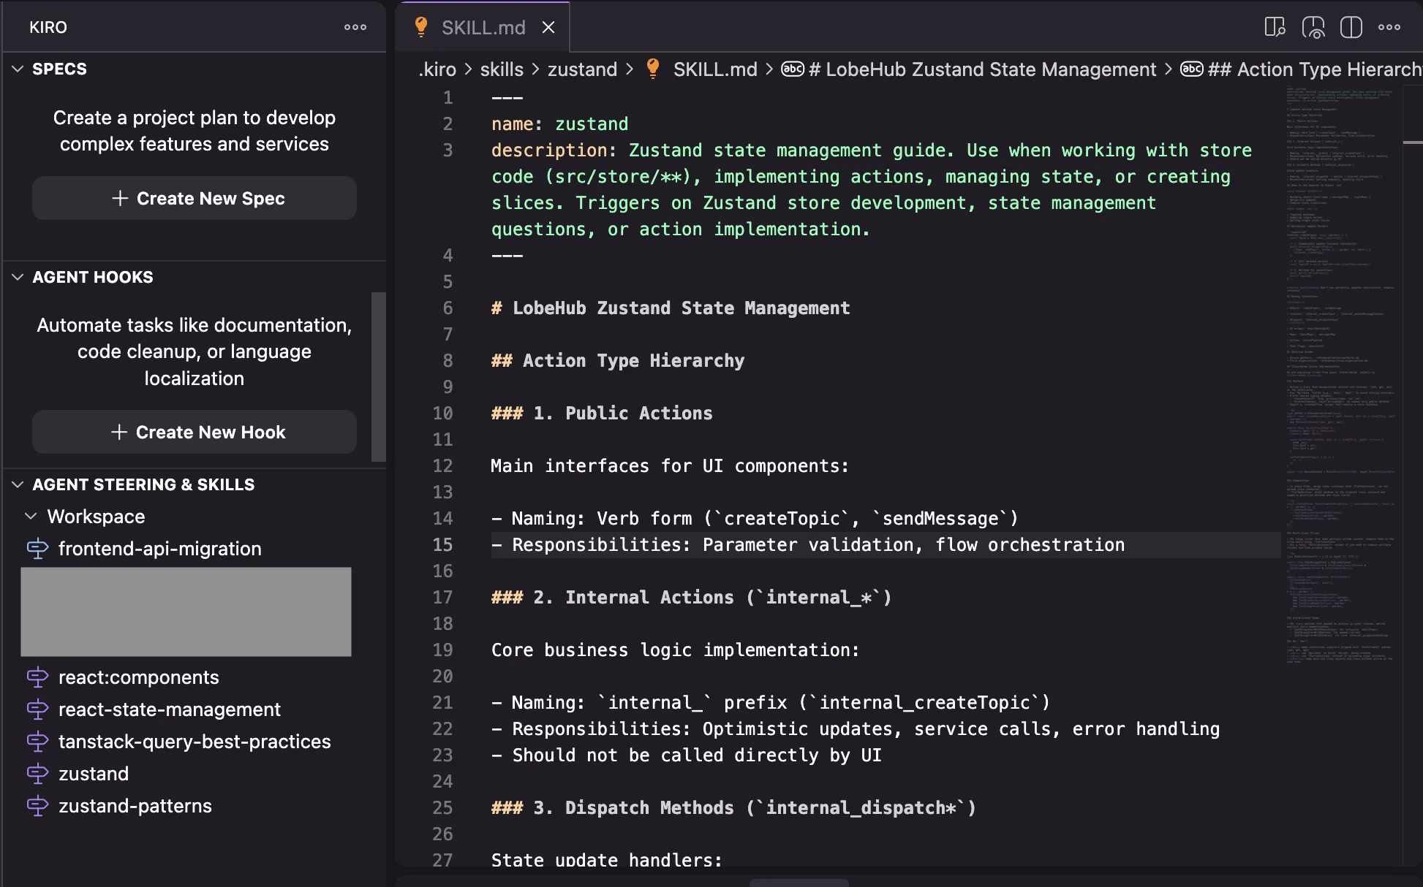
Task: Click icon beside zustand skill
Action: pos(37,774)
